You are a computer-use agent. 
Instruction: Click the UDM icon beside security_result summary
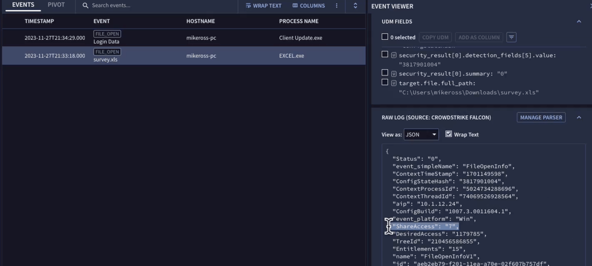click(x=394, y=74)
